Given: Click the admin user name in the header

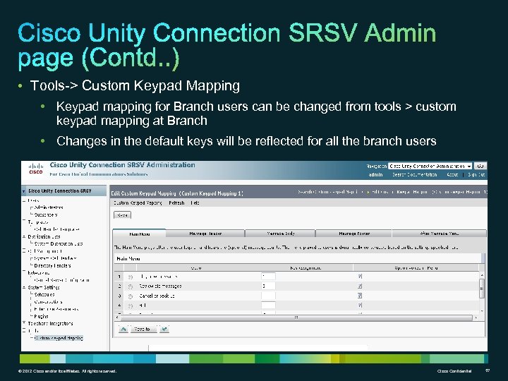Looking at the screenshot, I should coord(376,175).
